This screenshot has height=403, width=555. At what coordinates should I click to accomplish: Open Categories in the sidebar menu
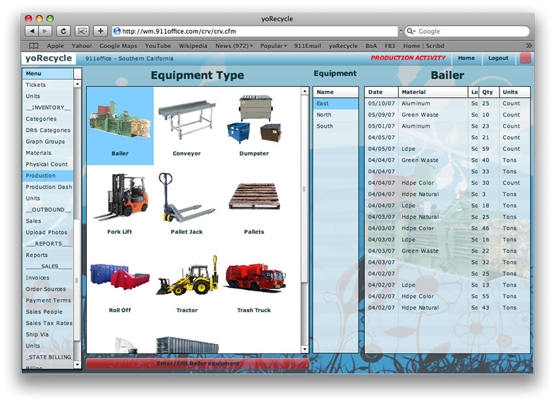[41, 119]
